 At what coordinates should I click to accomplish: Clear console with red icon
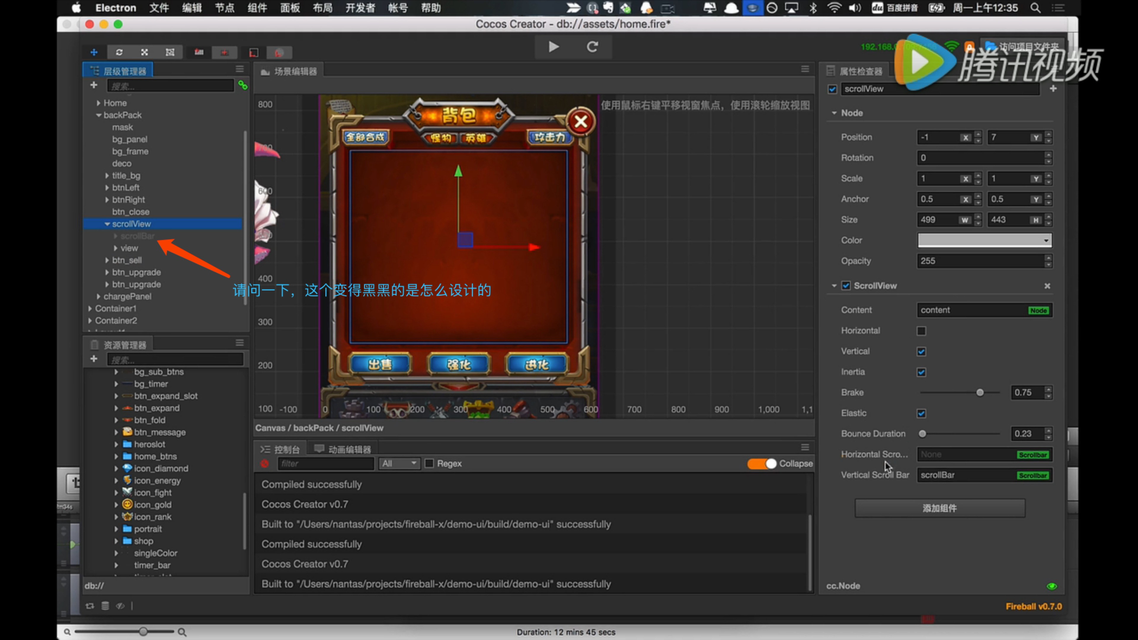pyautogui.click(x=265, y=464)
